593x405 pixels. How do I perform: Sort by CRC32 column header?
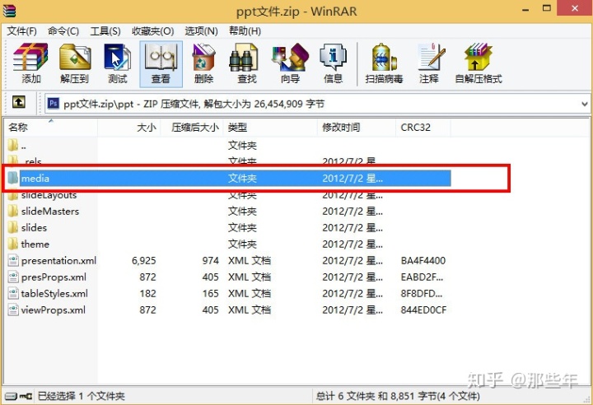click(x=423, y=128)
